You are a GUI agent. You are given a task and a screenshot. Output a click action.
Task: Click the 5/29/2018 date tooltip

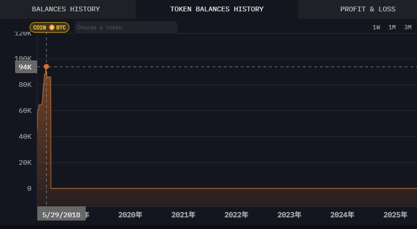click(61, 214)
